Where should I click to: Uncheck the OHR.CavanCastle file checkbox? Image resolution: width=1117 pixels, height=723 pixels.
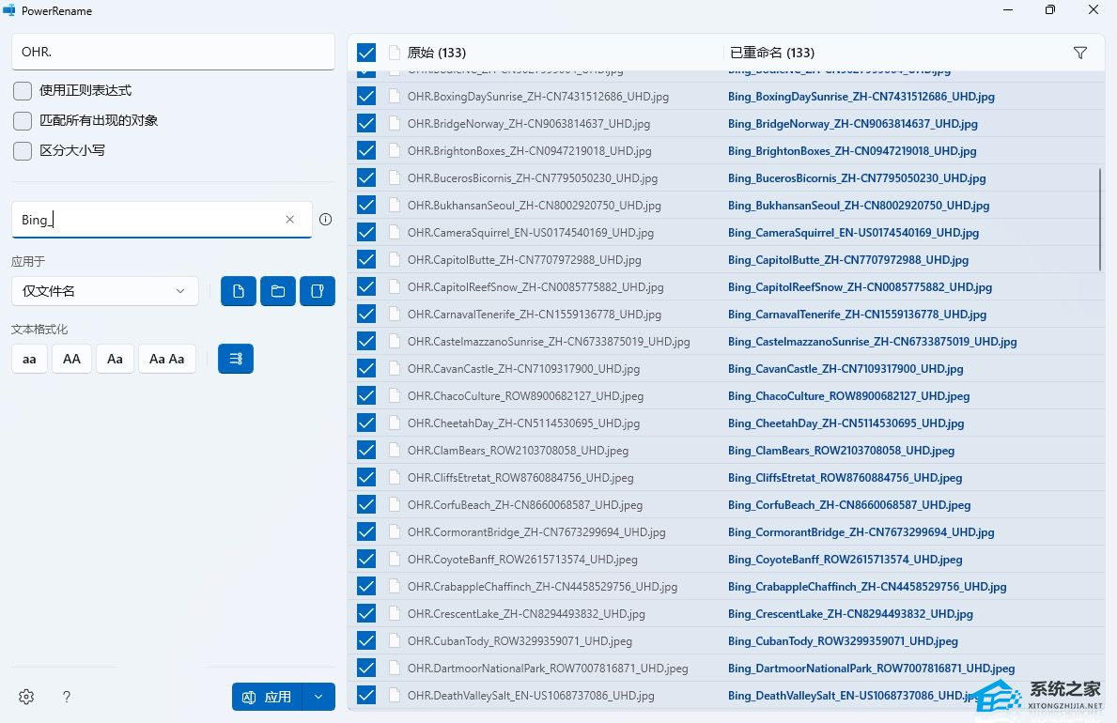pyautogui.click(x=366, y=368)
